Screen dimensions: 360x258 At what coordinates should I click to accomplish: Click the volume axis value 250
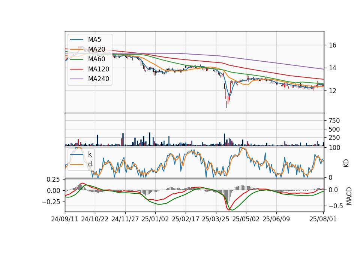point(334,138)
